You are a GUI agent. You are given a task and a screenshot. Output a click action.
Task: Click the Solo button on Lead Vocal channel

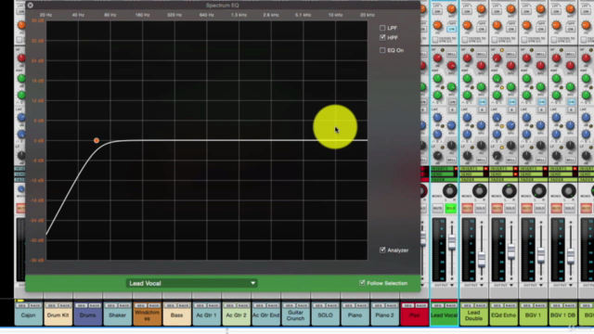(x=450, y=208)
